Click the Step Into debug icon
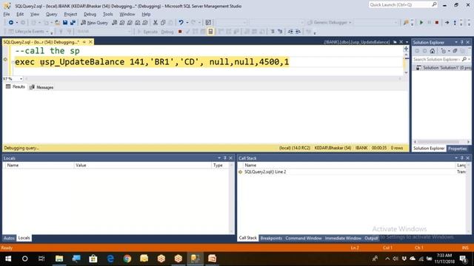The height and width of the screenshot is (266, 474). click(455, 23)
